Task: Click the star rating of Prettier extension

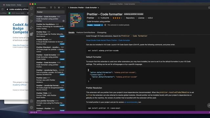Action: coord(117,18)
